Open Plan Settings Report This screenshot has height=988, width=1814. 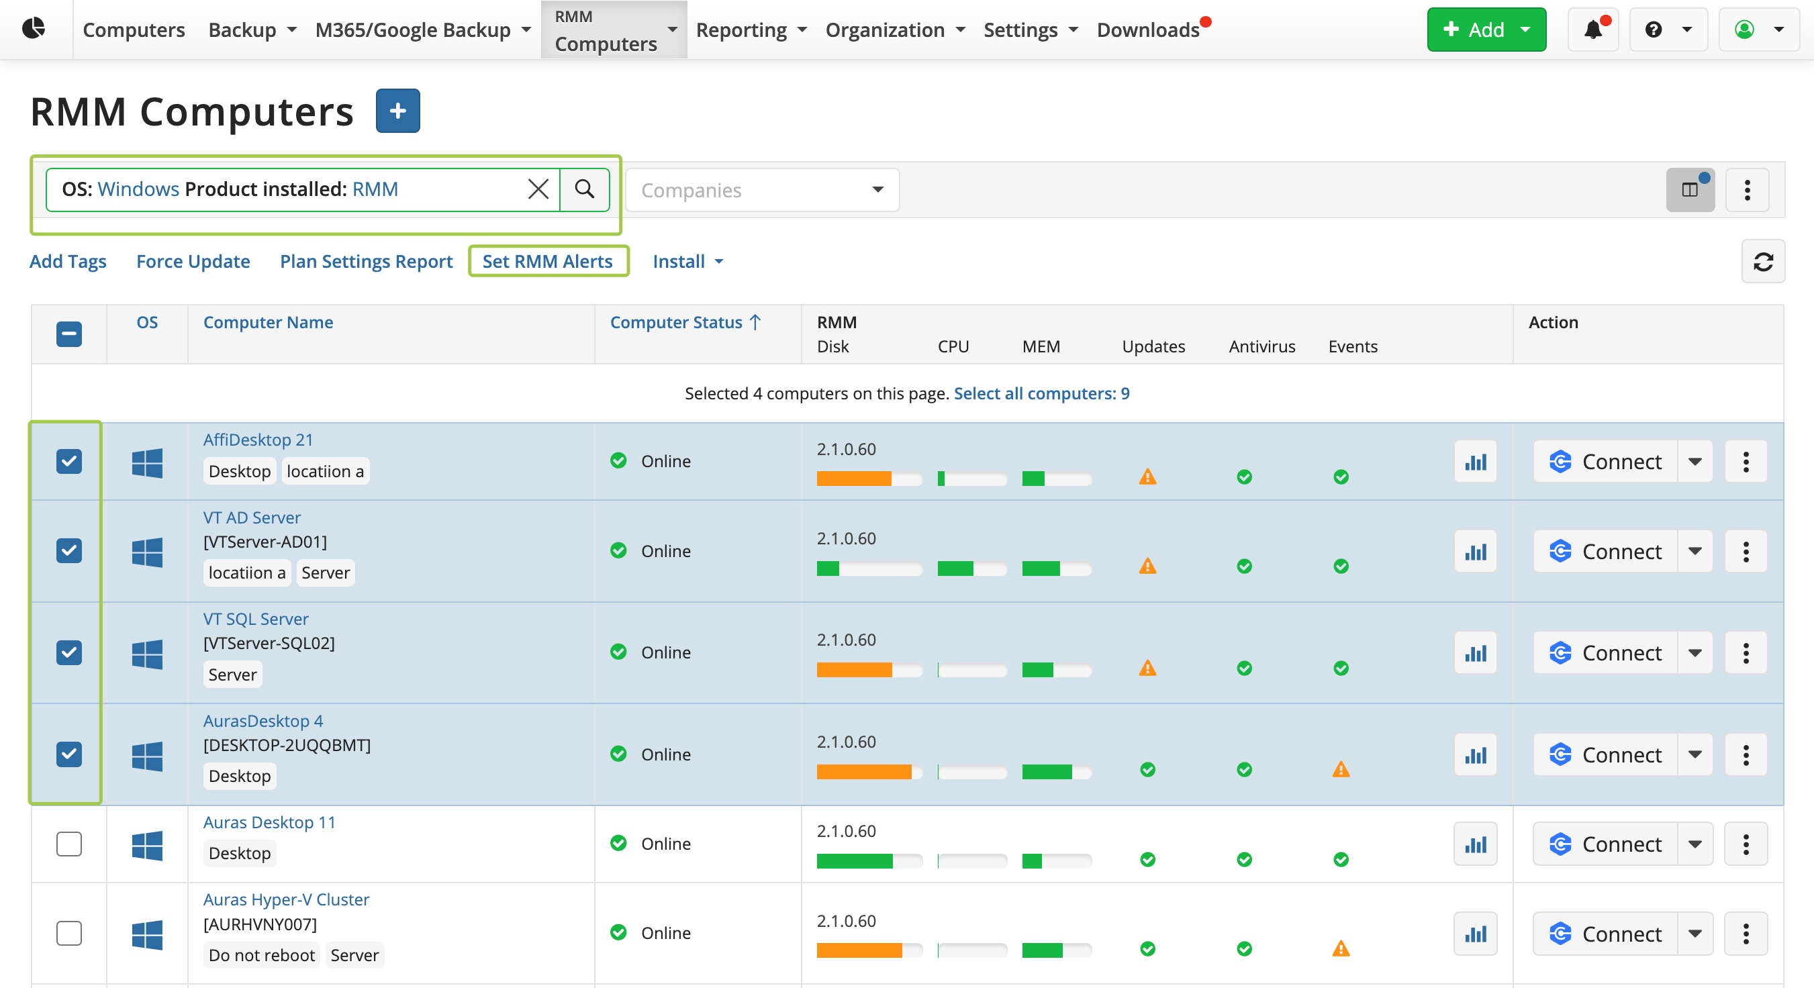click(366, 261)
